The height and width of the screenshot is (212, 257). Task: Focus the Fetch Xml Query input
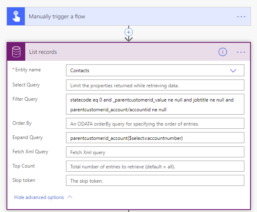coord(155,152)
